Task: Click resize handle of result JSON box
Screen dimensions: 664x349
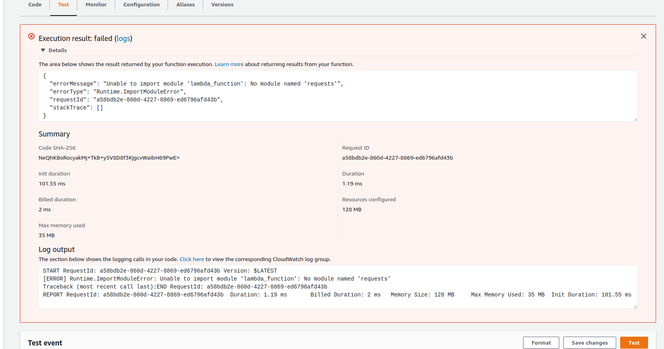Action: tap(635, 119)
